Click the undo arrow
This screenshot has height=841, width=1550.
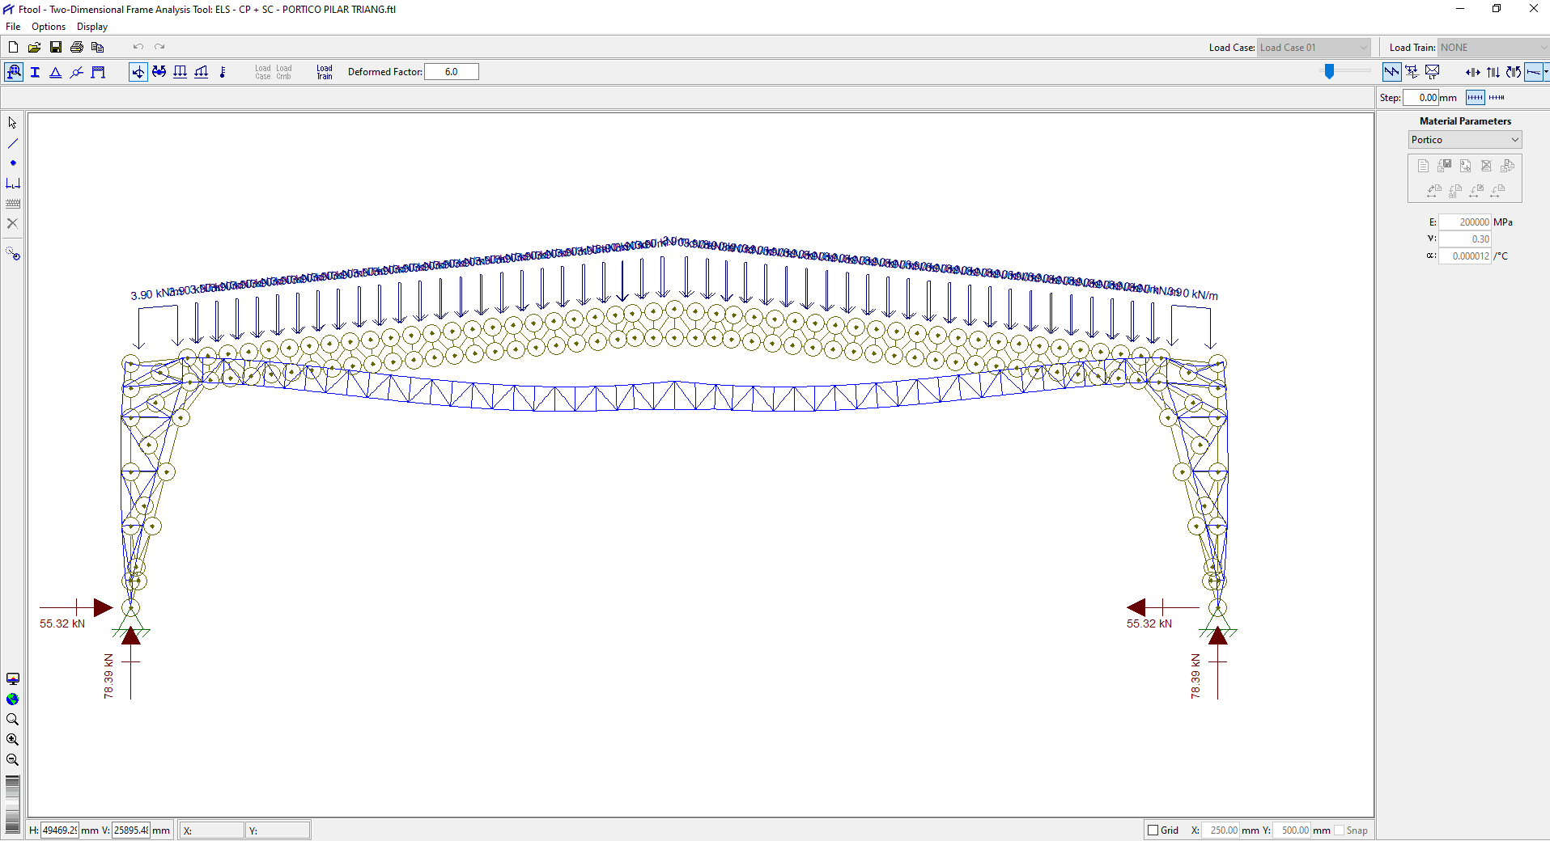click(x=138, y=47)
